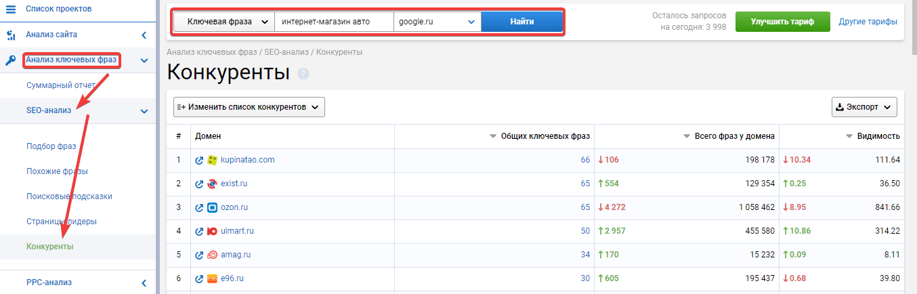The height and width of the screenshot is (294, 917).
Task: Open external link icon for amag.ru
Action: [x=199, y=255]
